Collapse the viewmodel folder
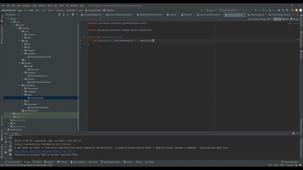Viewport: 303px width, 170px height. [23, 104]
